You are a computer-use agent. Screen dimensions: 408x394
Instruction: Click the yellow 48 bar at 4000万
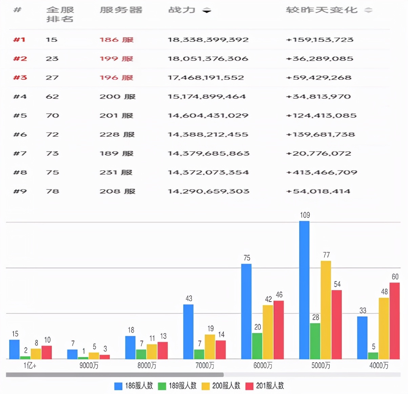click(384, 328)
